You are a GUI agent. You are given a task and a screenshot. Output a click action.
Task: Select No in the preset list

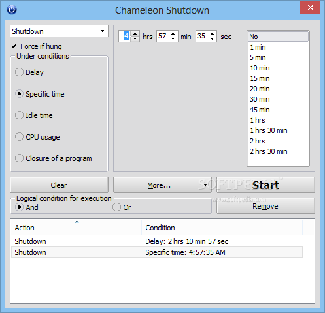point(278,37)
